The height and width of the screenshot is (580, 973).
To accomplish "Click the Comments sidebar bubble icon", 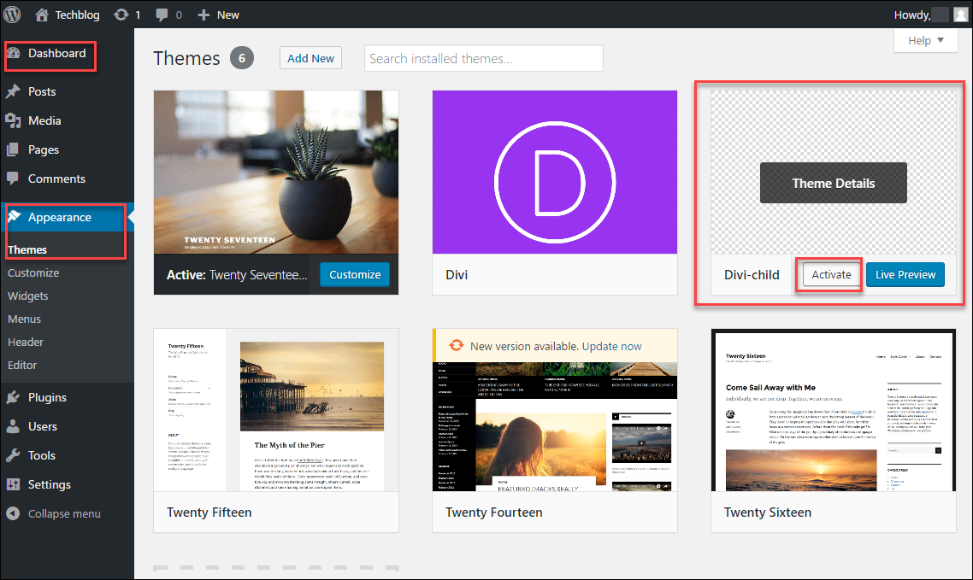I will [x=13, y=179].
